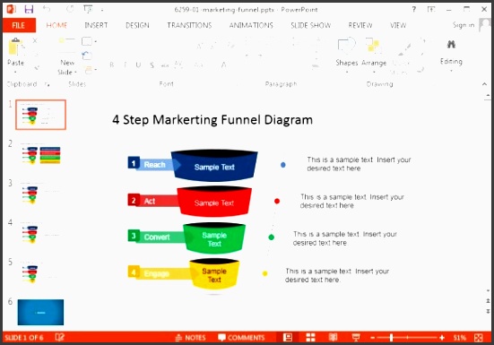Open the Clipboard dialog launcher
This screenshot has width=494, height=345.
47,84
